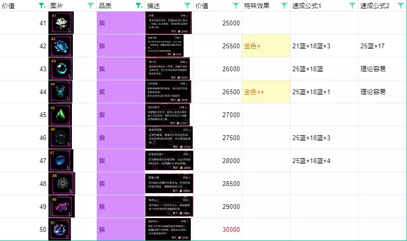Open filter for 描述 column
407x241 pixels.
point(187,5)
